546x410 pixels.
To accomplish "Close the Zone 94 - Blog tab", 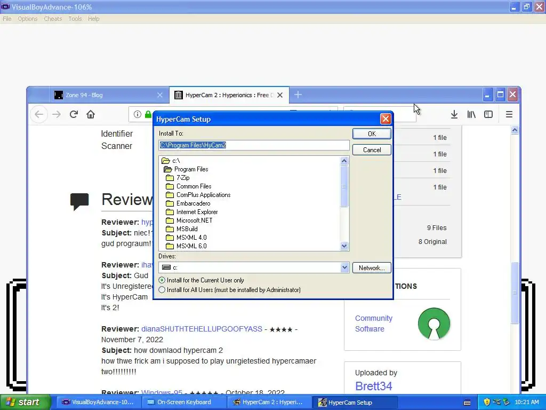I will pyautogui.click(x=160, y=95).
